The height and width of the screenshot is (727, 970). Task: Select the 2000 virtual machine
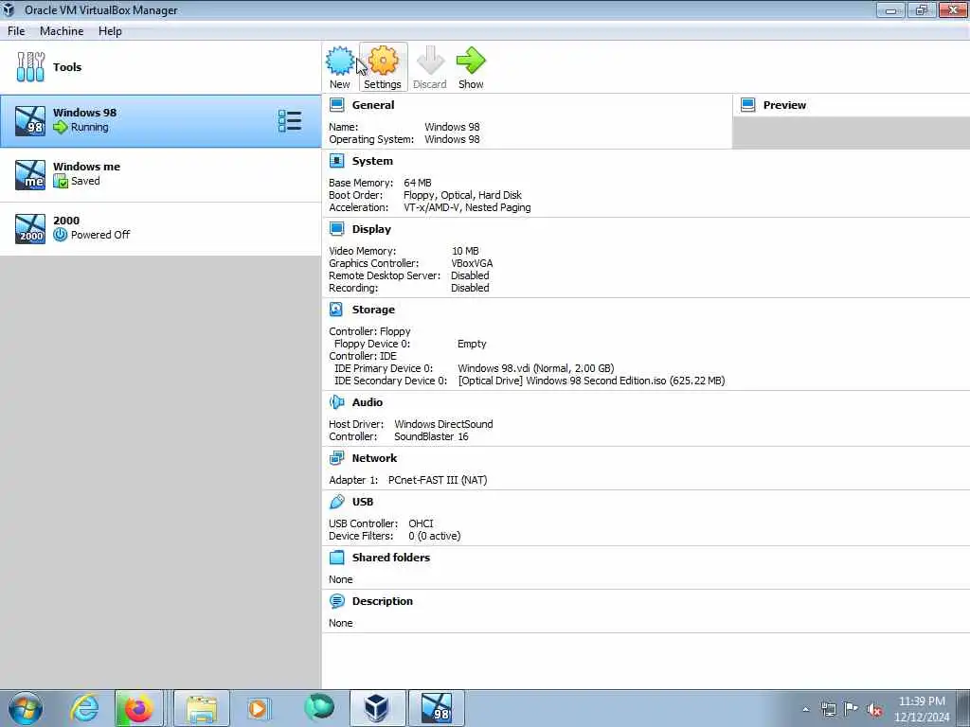(x=161, y=229)
